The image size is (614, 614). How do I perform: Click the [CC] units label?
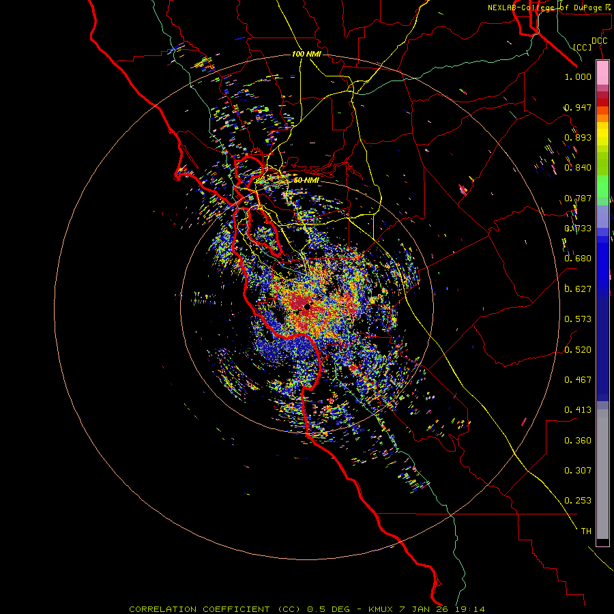(x=582, y=47)
